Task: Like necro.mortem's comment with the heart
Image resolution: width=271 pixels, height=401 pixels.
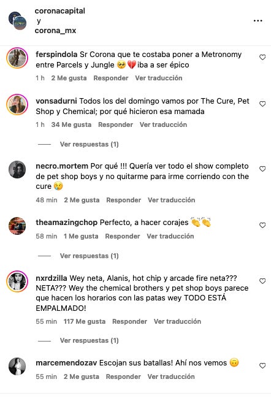Action: (262, 169)
